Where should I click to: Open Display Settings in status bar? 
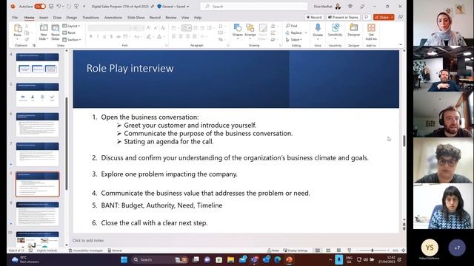(x=296, y=250)
